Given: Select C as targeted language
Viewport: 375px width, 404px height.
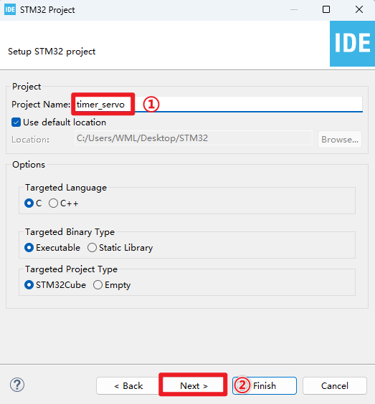Looking at the screenshot, I should tap(29, 203).
